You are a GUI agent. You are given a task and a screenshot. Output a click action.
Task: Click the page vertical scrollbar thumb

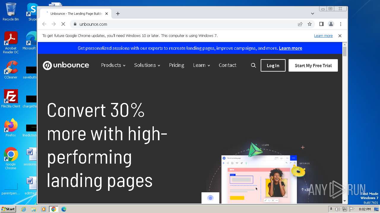click(345, 51)
